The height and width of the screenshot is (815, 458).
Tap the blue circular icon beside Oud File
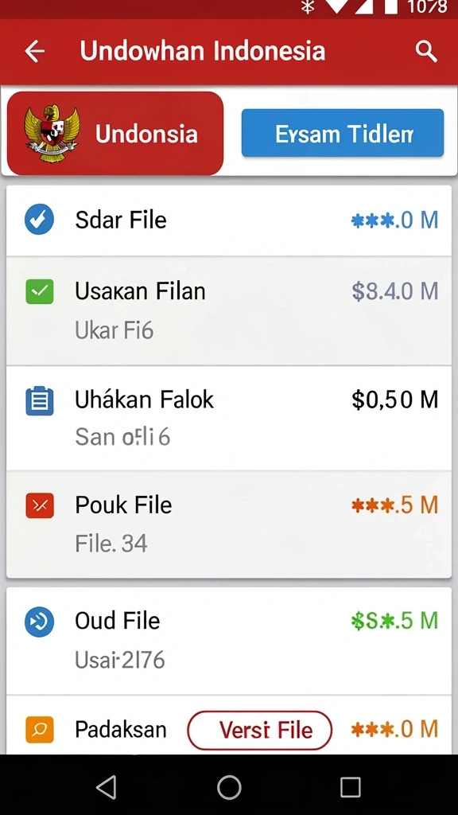pos(40,622)
